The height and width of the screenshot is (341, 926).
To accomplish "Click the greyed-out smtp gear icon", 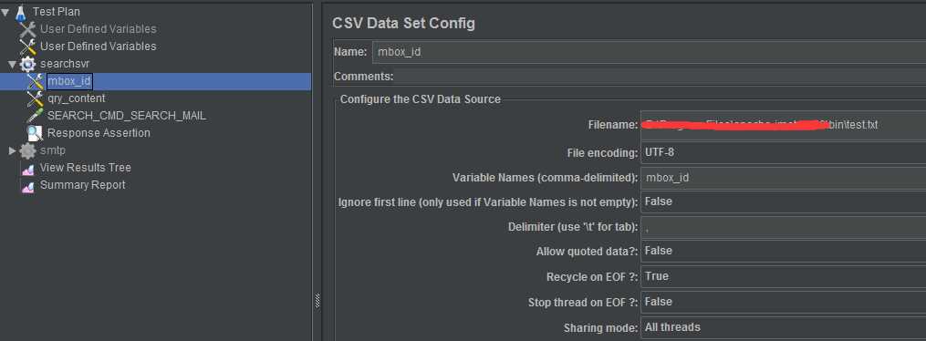I will click(x=27, y=150).
